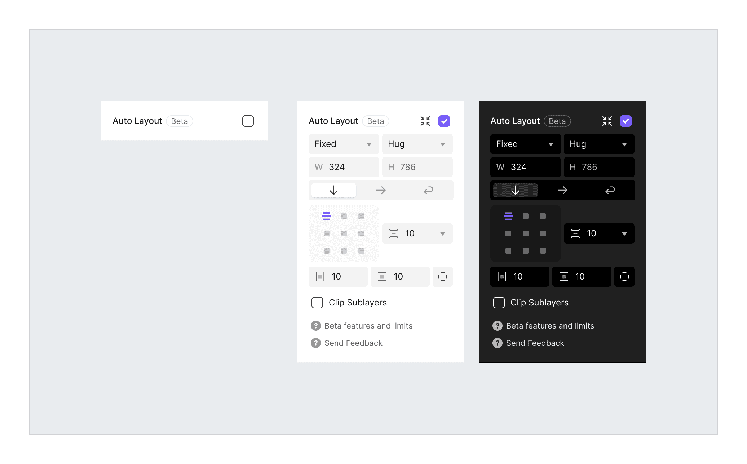Select horizontal right-arrow direction in light panel
The image size is (747, 464).
point(381,190)
